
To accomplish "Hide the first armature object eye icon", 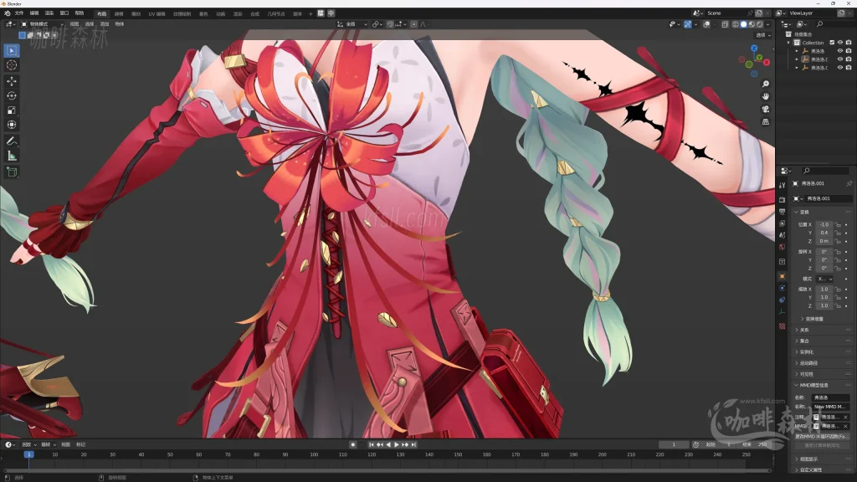I will point(840,51).
